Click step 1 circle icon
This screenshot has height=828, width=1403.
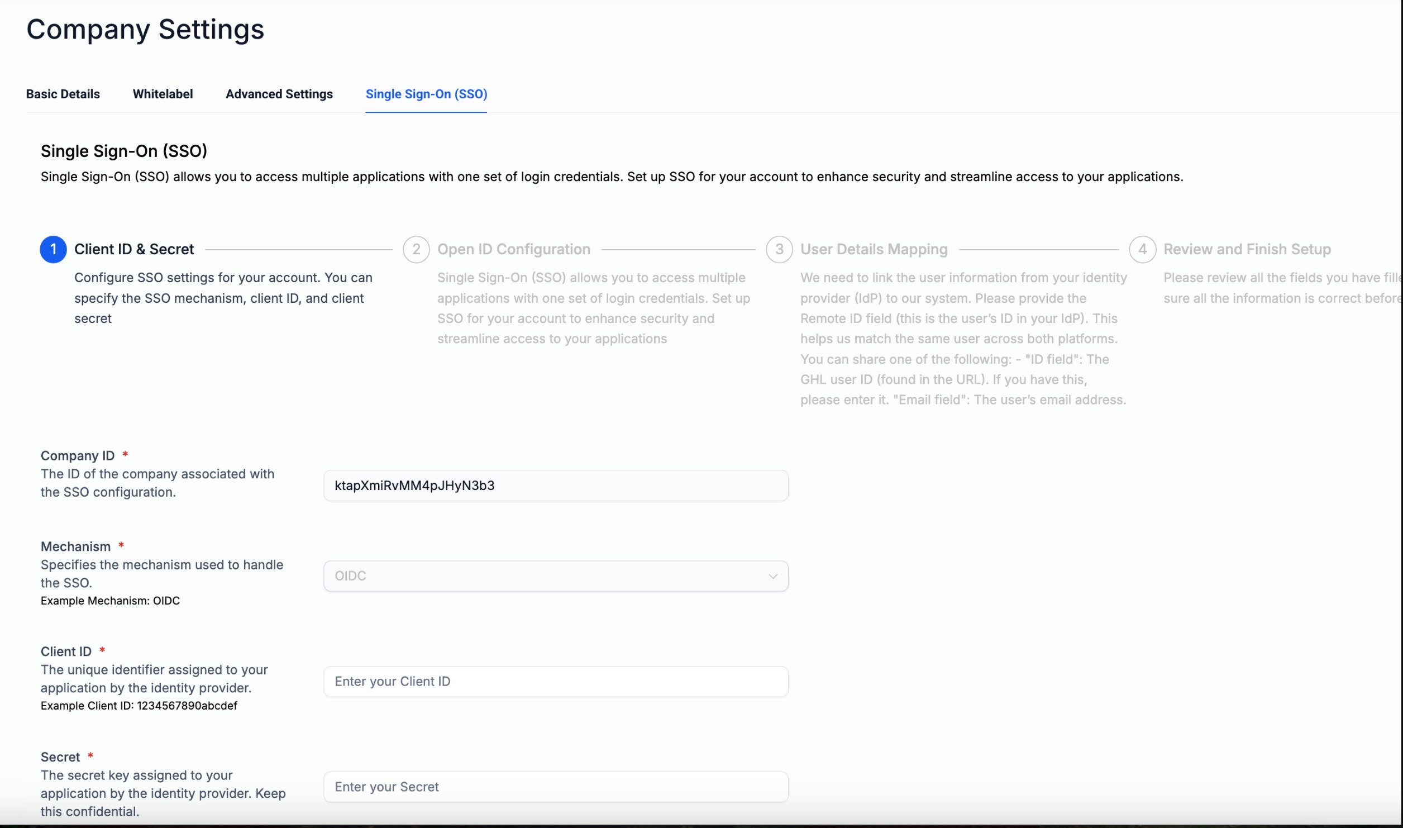(53, 249)
